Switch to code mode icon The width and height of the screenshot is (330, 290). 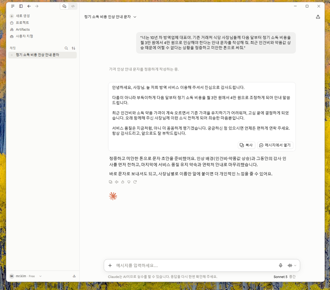(x=73, y=6)
